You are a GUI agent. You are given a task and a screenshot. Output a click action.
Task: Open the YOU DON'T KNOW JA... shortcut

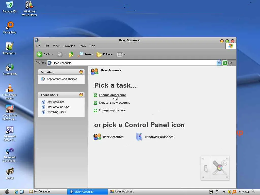point(10,113)
